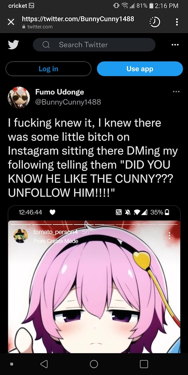Tap the Android recent apps square

click(x=144, y=364)
